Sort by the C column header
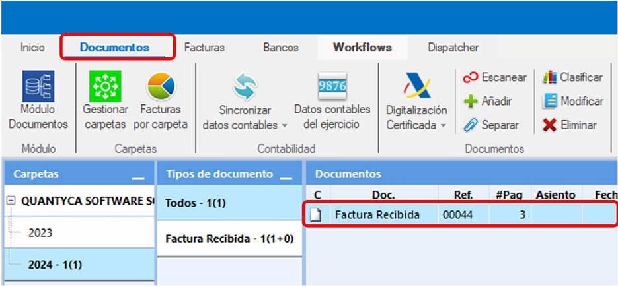 pos(318,195)
